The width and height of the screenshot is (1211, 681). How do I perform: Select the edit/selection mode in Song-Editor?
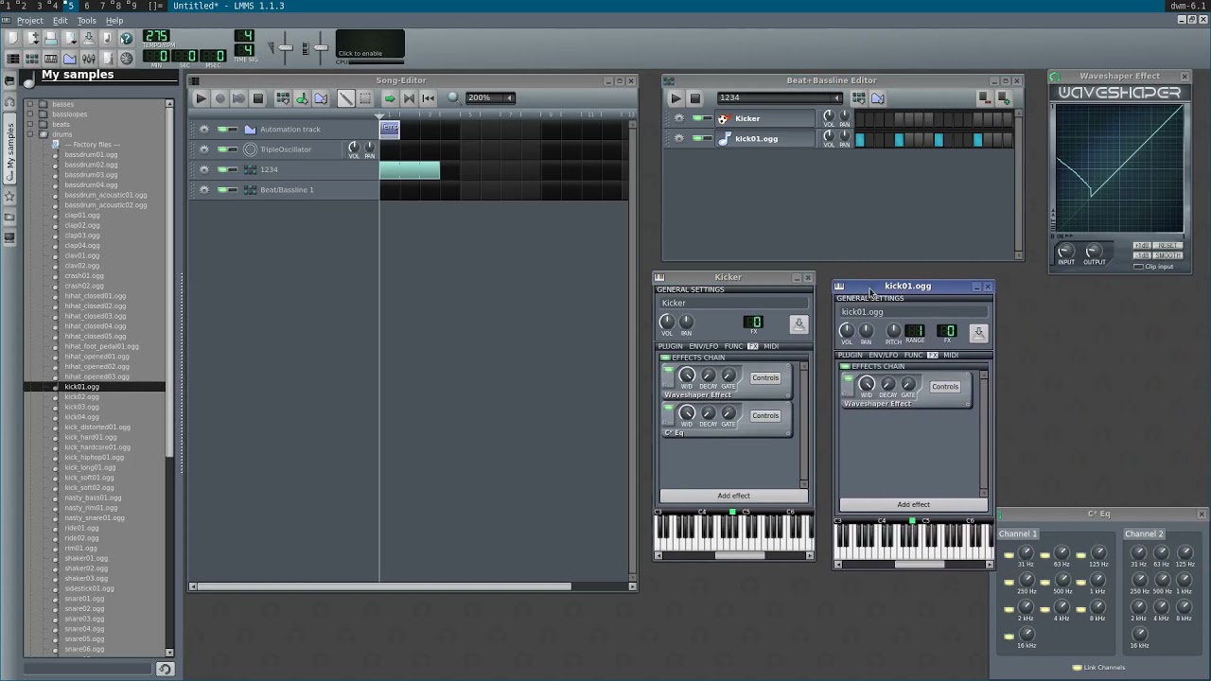(365, 97)
